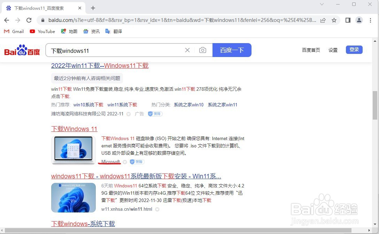Open the 百度首页 link
The width and height of the screenshot is (379, 234).
tap(311, 50)
